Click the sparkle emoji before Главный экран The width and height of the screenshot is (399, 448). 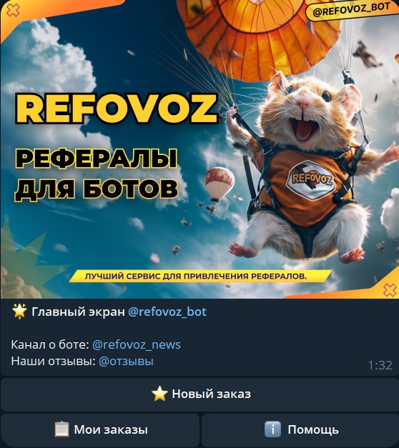(19, 312)
